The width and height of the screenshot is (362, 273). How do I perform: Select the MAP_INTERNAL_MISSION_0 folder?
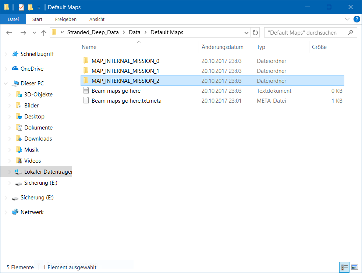click(125, 61)
